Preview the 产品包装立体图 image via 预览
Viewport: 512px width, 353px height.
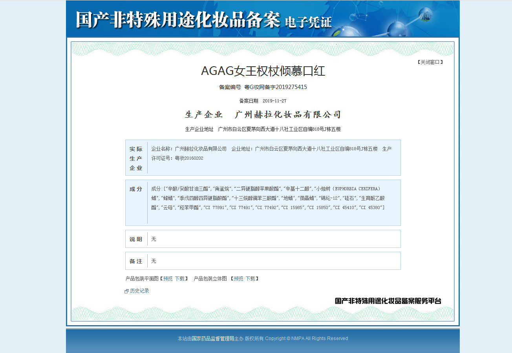click(239, 278)
